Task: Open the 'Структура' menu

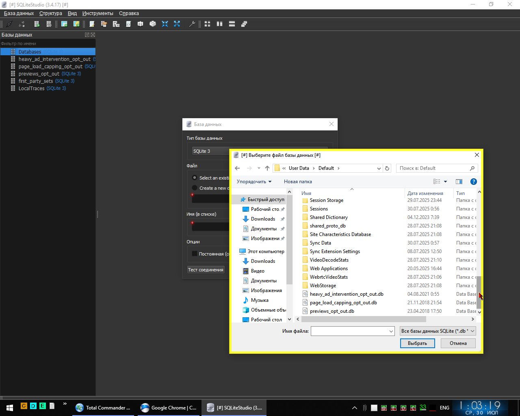Action: coord(51,13)
